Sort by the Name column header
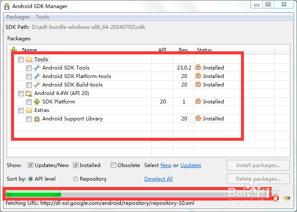 [29, 50]
